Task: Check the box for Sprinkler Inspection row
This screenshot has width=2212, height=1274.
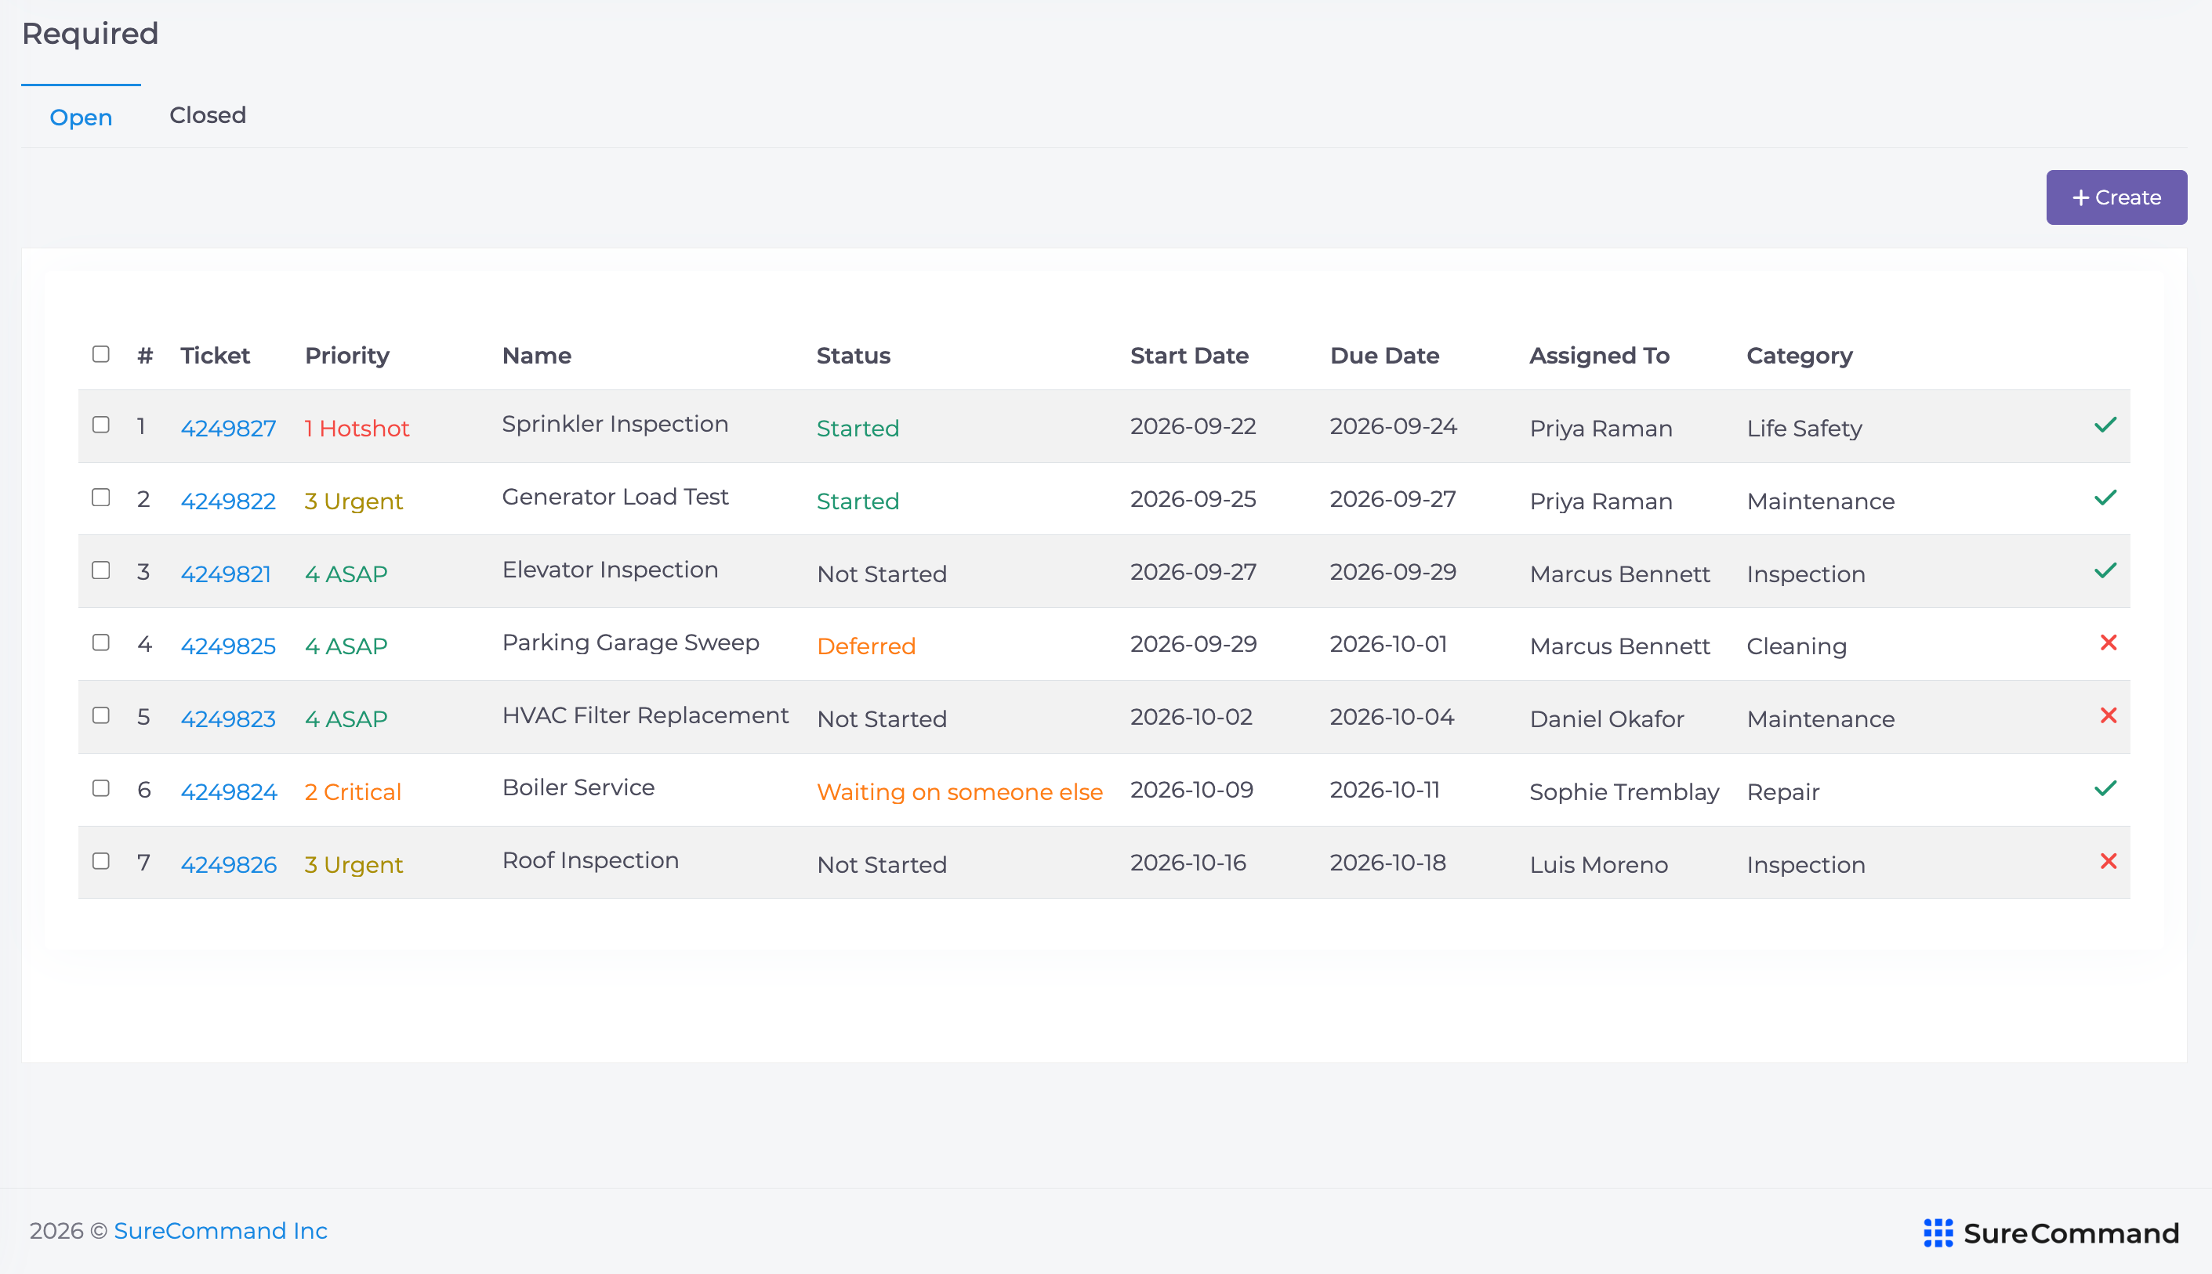Action: pos(100,425)
